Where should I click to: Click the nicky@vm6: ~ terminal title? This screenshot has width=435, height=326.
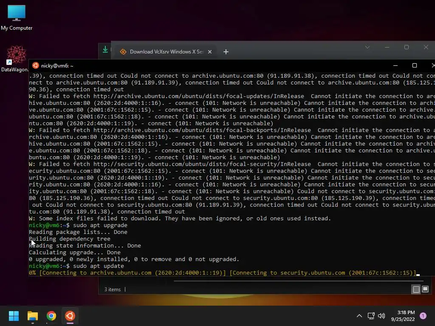[57, 66]
